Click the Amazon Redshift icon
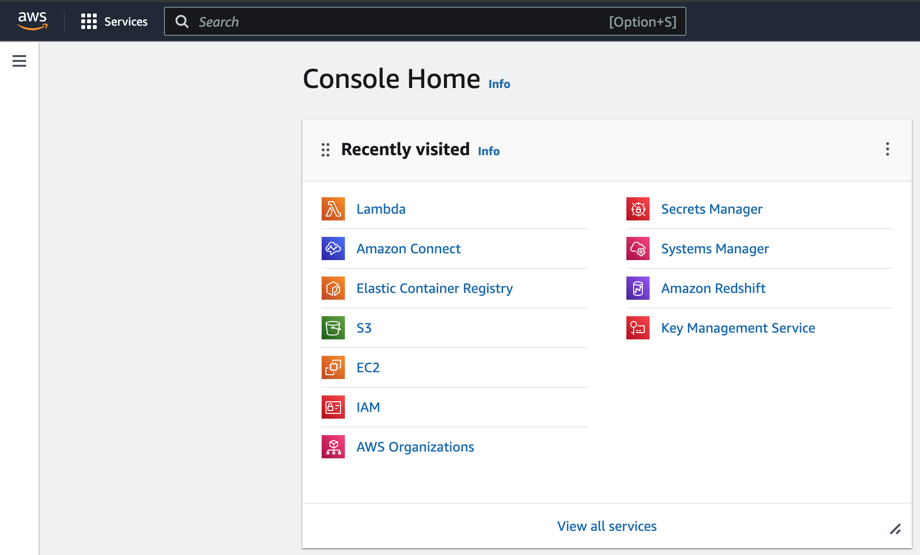This screenshot has height=555, width=920. point(638,288)
